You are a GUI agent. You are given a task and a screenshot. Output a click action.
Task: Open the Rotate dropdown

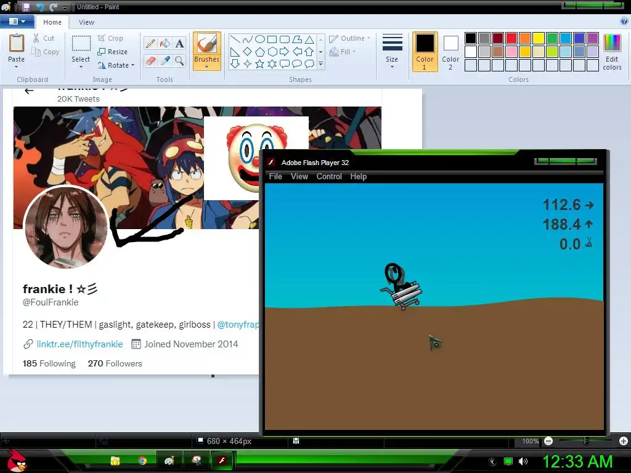(x=116, y=65)
